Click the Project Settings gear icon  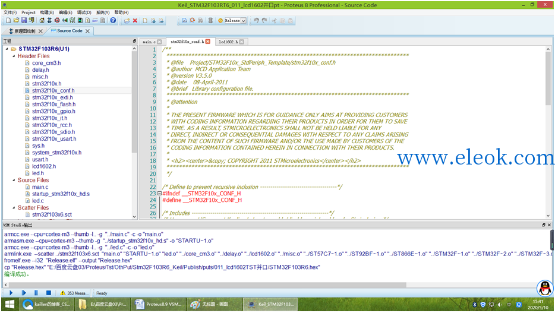click(220, 21)
